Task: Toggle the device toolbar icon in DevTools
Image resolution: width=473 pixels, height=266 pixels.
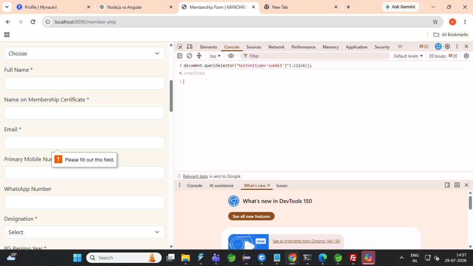Action: tap(190, 47)
